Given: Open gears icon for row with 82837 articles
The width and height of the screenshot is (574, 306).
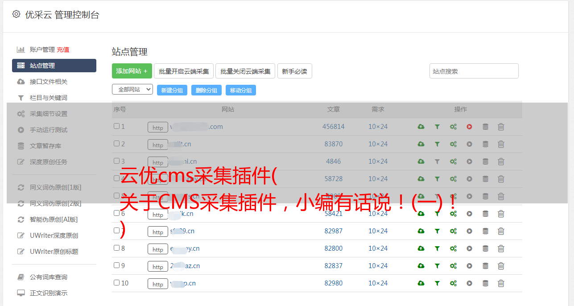Looking at the screenshot, I should 453,266.
